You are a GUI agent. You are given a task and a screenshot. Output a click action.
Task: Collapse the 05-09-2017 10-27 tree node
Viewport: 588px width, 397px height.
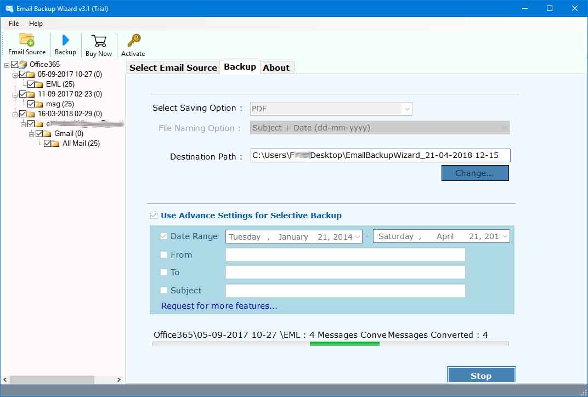[15, 75]
